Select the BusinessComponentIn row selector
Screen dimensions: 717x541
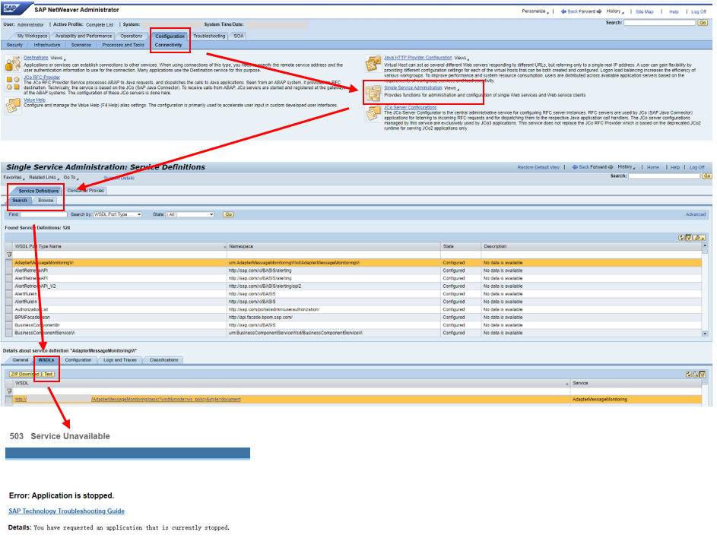click(8, 325)
